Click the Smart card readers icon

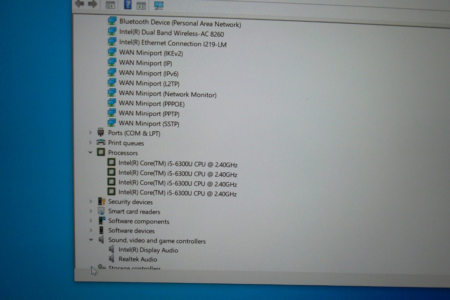coord(101,211)
